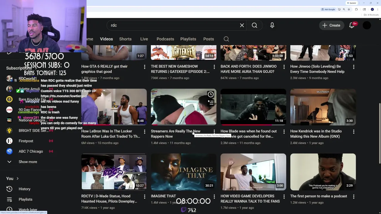Bookmark this page with the star
381x214 pixels.
tap(349, 9)
